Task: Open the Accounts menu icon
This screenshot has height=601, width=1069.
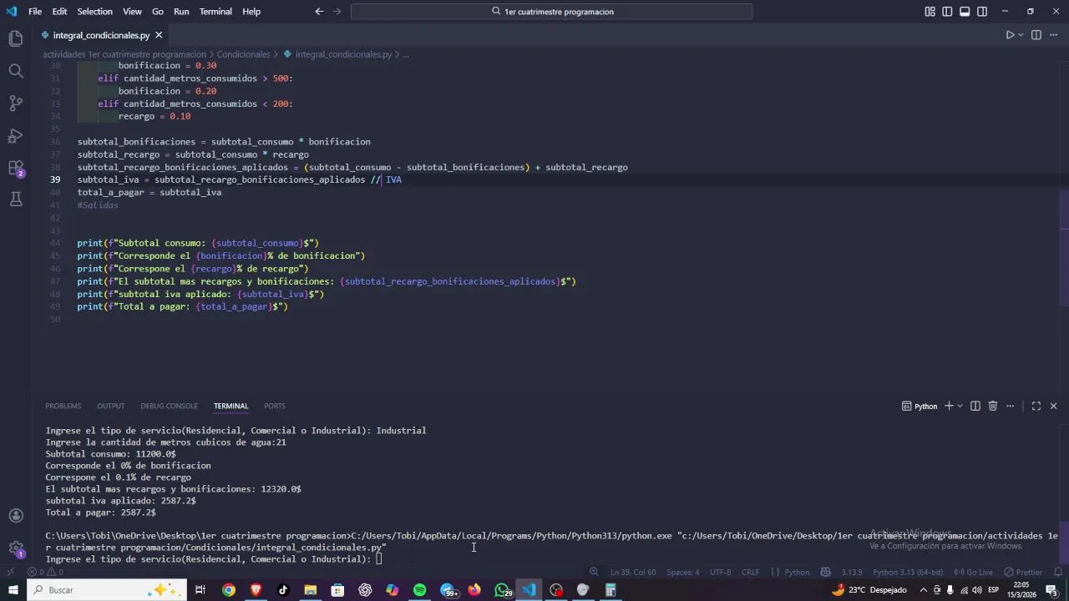Action: point(16,516)
